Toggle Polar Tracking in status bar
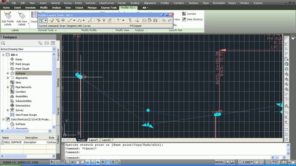This screenshot has width=296, height=166. click(x=73, y=162)
